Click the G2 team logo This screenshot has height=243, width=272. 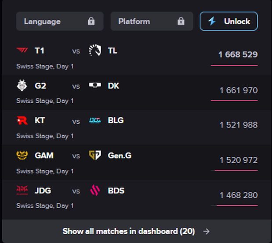[22, 86]
